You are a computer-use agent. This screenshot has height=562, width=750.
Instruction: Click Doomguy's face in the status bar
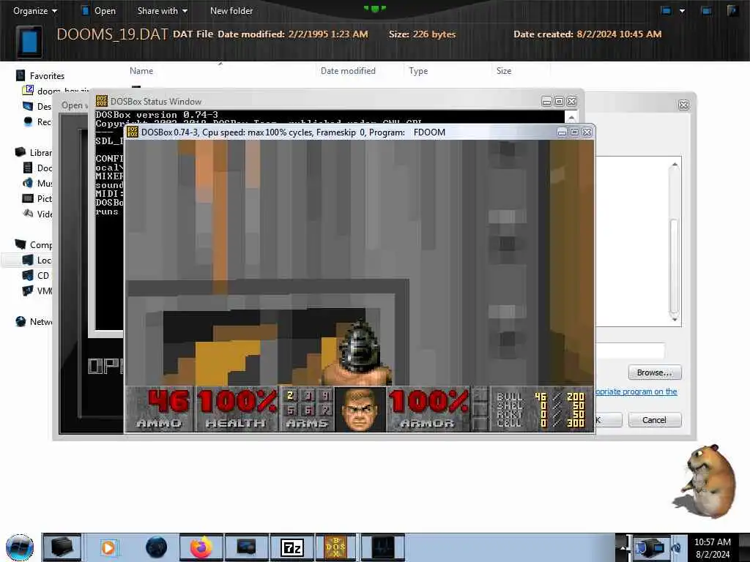[360, 411]
